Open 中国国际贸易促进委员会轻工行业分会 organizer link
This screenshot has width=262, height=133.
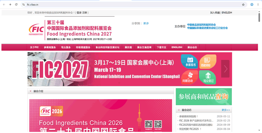[x=207, y=28]
